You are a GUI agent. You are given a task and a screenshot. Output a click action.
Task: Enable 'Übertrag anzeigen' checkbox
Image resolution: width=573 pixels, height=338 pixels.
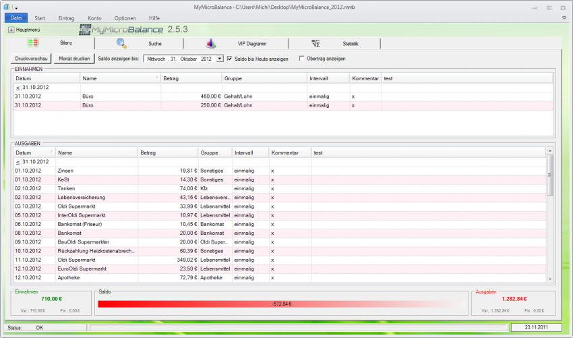[301, 59]
